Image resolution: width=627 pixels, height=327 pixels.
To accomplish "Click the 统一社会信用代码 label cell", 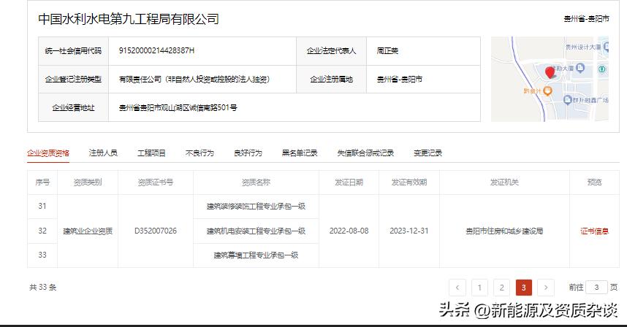I will (x=73, y=51).
